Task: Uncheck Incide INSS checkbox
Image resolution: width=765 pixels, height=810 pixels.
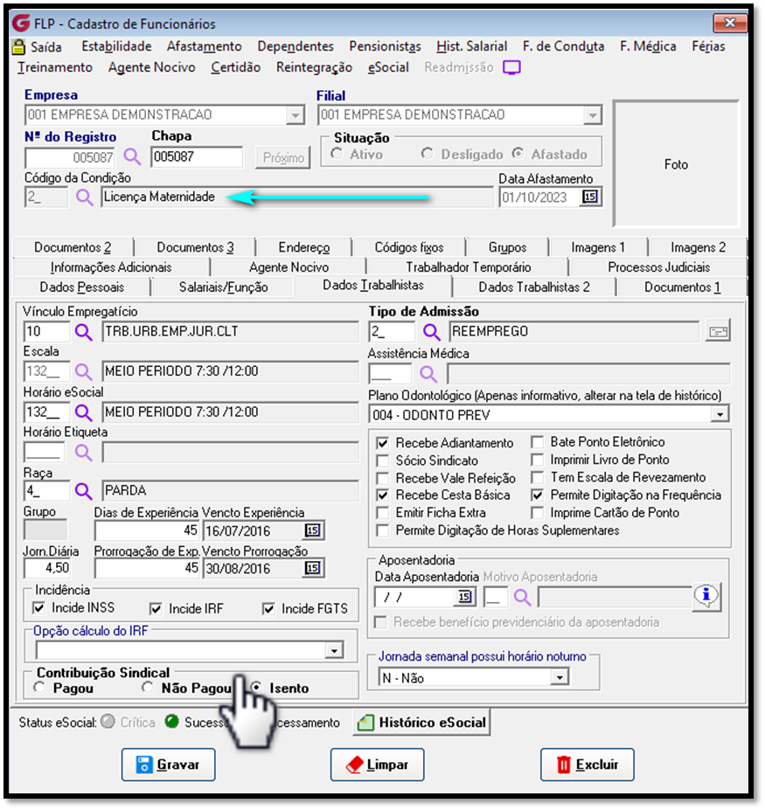Action: pos(38,608)
